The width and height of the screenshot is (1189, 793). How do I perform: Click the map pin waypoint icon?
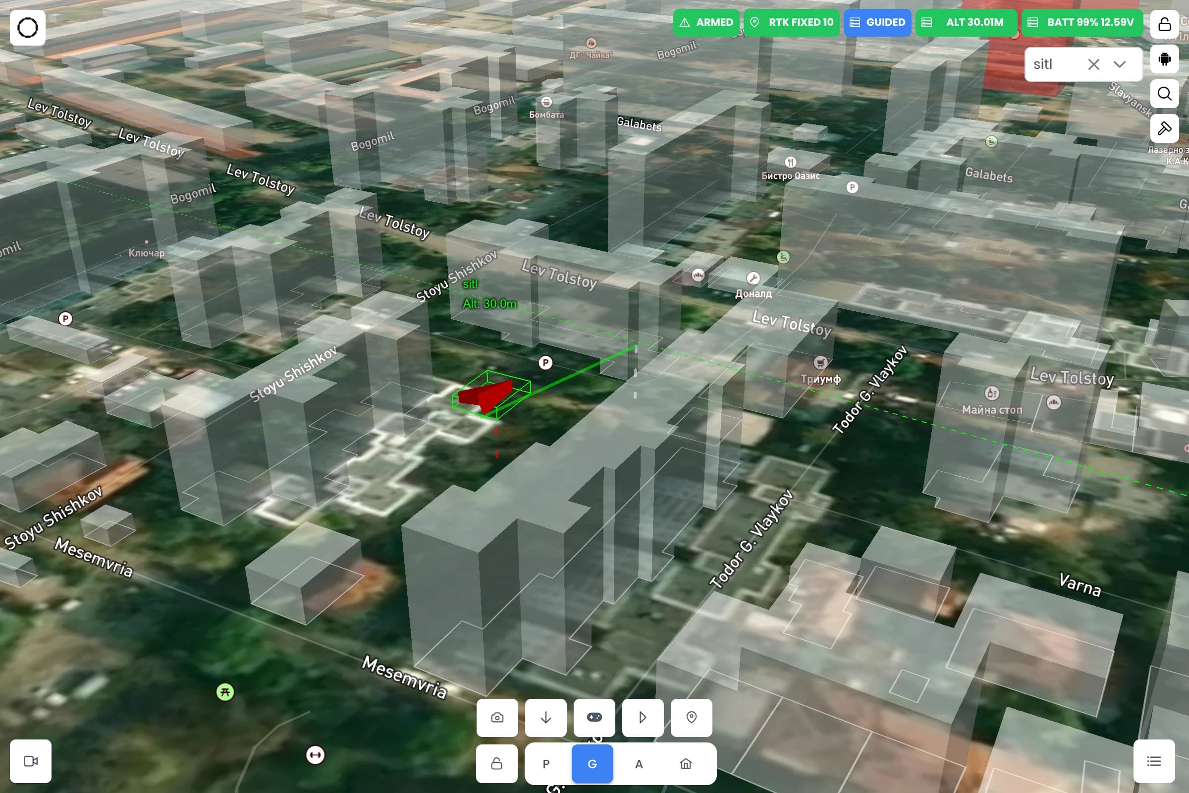coord(691,717)
